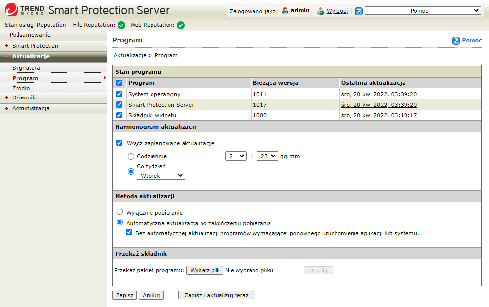Click the help question mark icon beside Pomoc dropdown
489x307 pixels.
click(x=359, y=11)
